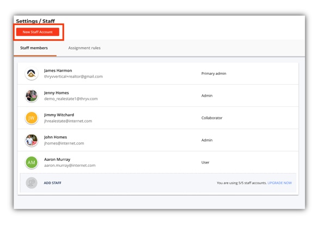This screenshot has width=322, height=227.
Task: Click the gray add staff person icon
Action: pyautogui.click(x=32, y=183)
